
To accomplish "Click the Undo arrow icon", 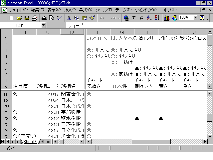I will [102, 18].
